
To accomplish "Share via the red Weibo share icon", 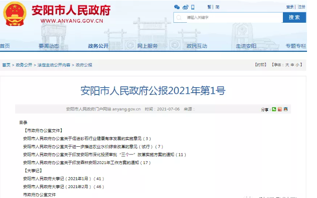I will click(x=280, y=109).
